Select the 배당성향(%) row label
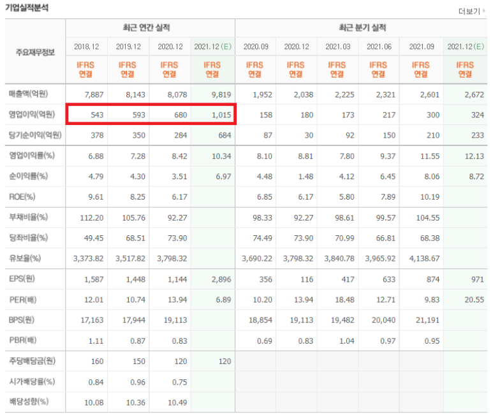Image resolution: width=493 pixels, height=417 pixels. pyautogui.click(x=29, y=402)
